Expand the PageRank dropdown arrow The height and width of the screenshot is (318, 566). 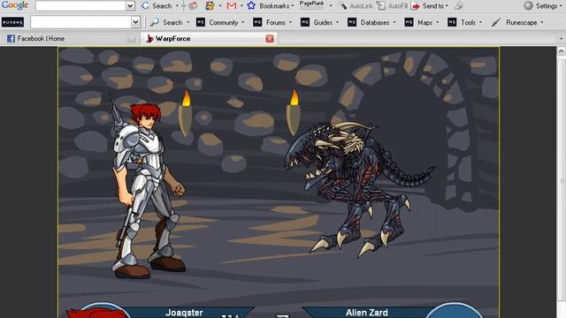[x=330, y=6]
